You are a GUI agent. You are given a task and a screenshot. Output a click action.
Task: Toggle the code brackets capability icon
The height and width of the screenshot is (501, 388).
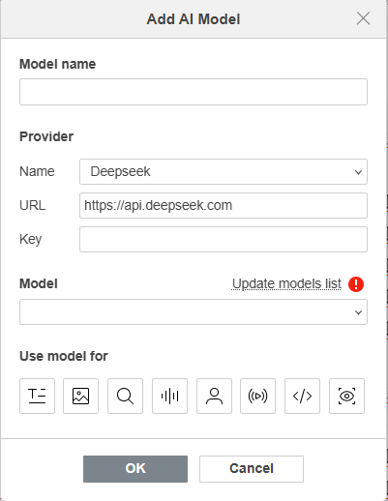[x=302, y=396]
